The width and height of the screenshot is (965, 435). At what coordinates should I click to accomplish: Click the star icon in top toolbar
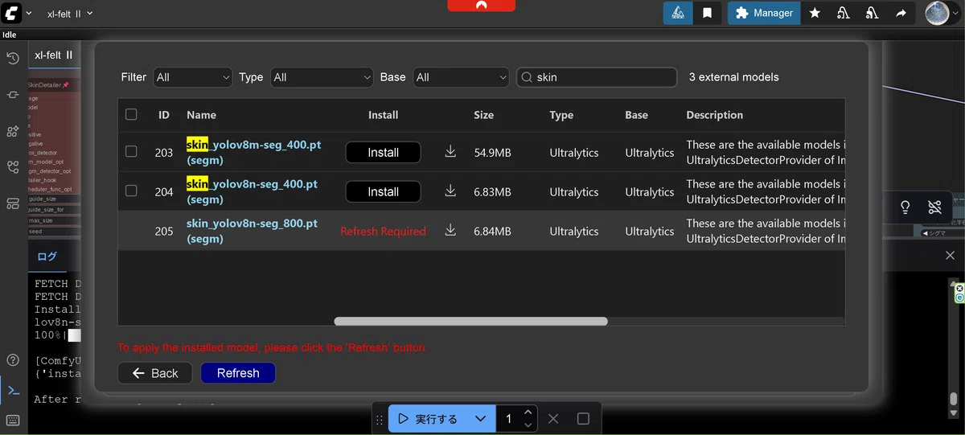(815, 13)
